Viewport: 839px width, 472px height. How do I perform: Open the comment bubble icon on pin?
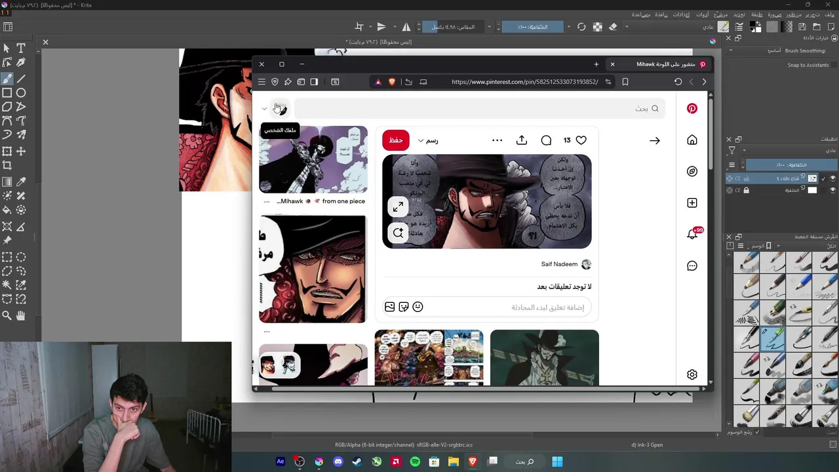(x=546, y=140)
